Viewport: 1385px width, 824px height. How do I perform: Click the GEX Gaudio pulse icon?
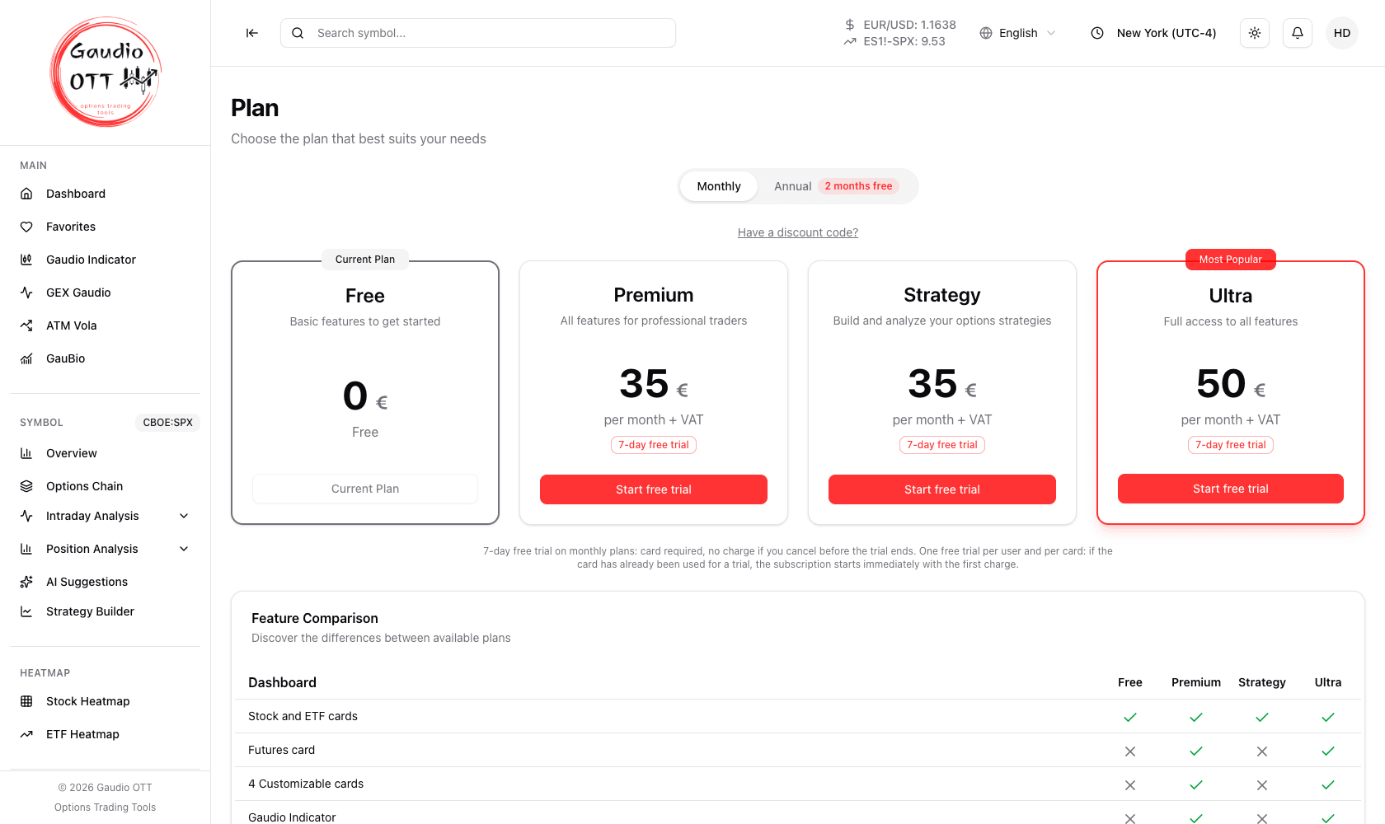point(26,293)
